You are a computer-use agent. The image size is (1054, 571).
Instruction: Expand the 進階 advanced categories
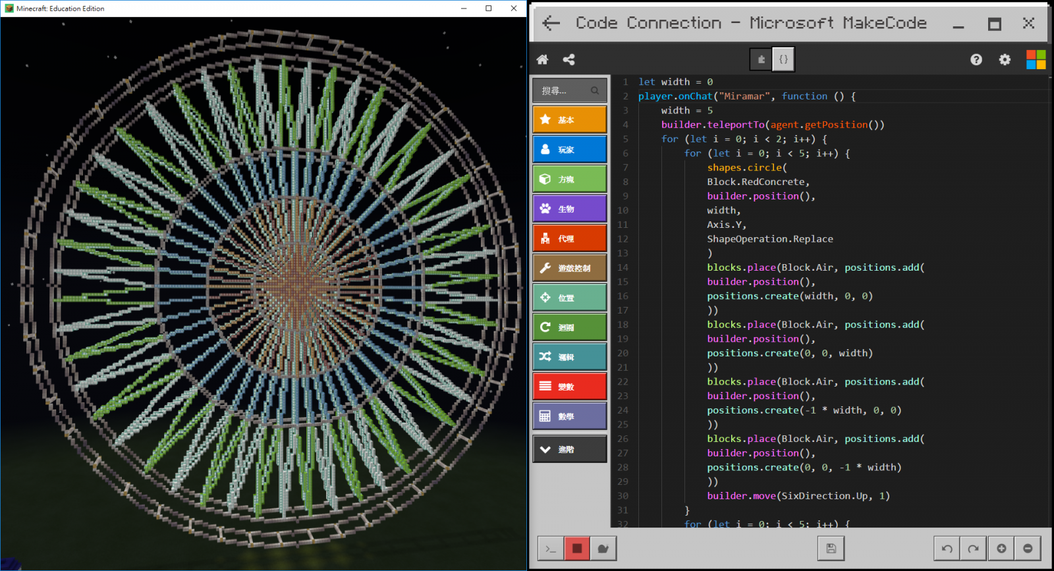(569, 449)
